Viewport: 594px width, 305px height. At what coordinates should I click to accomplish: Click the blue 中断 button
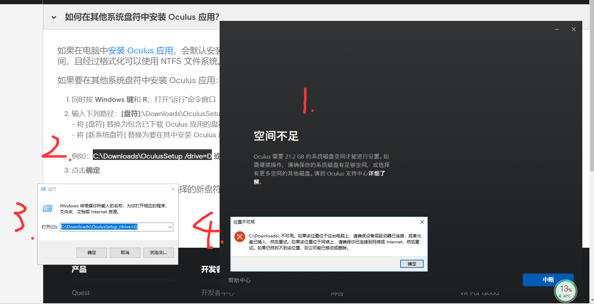(548, 280)
